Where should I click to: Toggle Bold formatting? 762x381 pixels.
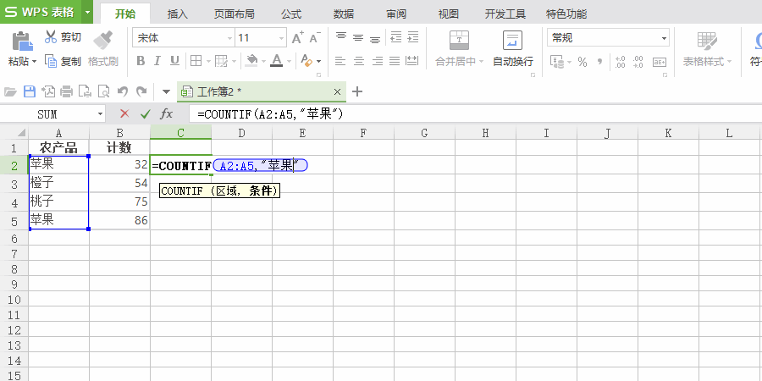pos(141,61)
